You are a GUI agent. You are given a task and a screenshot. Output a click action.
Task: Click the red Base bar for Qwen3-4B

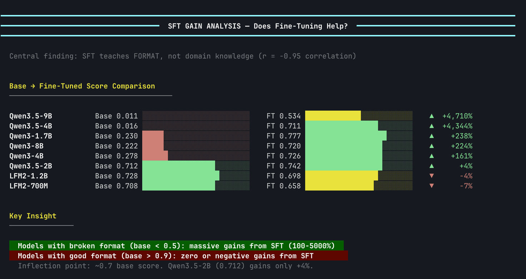(155, 156)
